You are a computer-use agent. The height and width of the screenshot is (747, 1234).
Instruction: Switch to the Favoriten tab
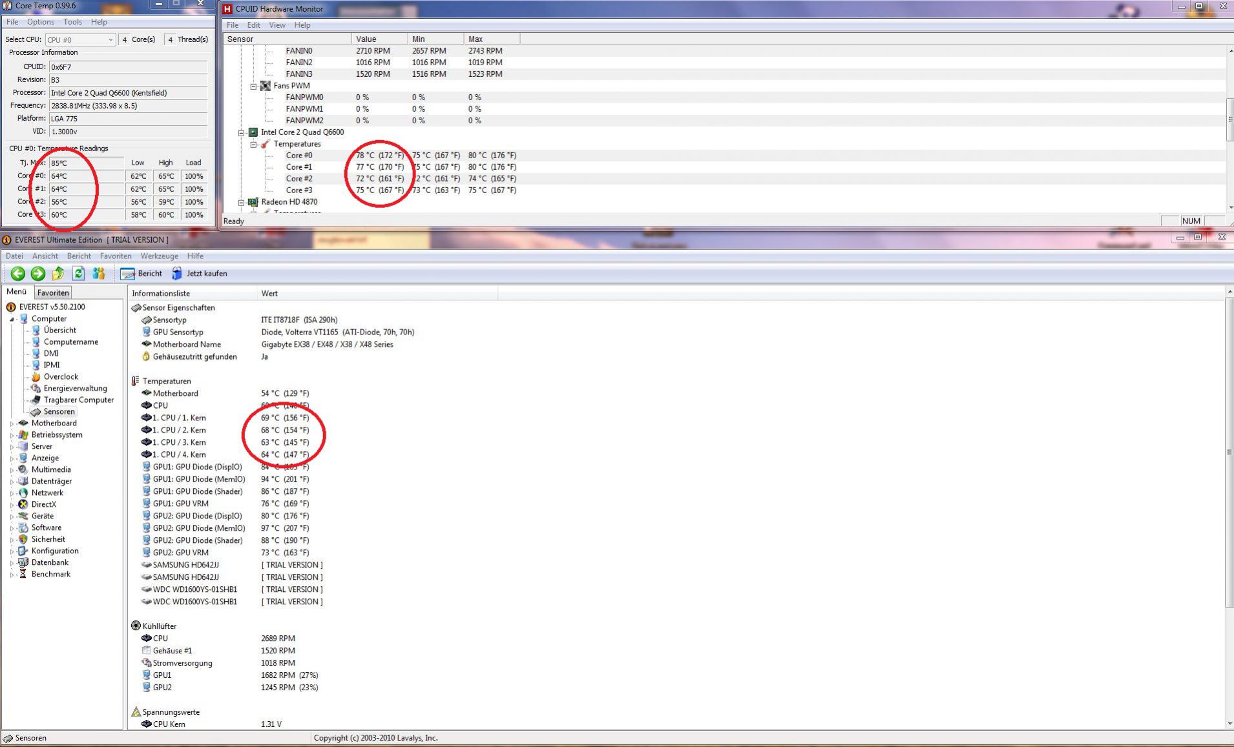[x=53, y=293]
